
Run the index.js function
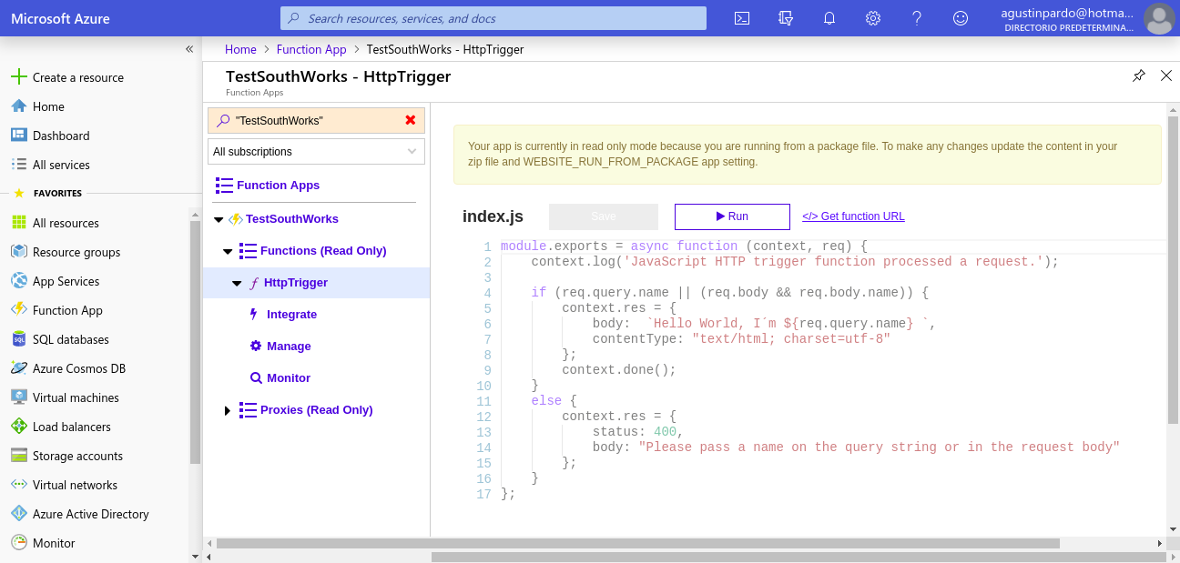731,216
